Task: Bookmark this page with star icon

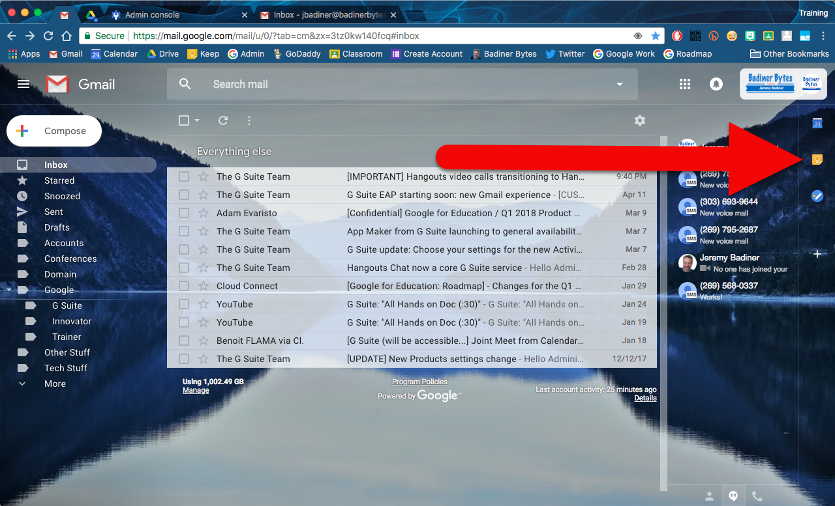Action: [656, 36]
